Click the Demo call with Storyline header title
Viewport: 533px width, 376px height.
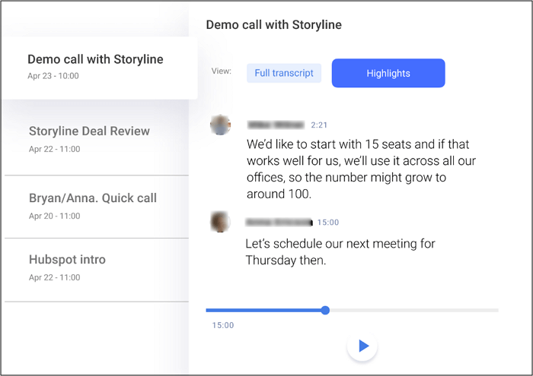(x=273, y=25)
